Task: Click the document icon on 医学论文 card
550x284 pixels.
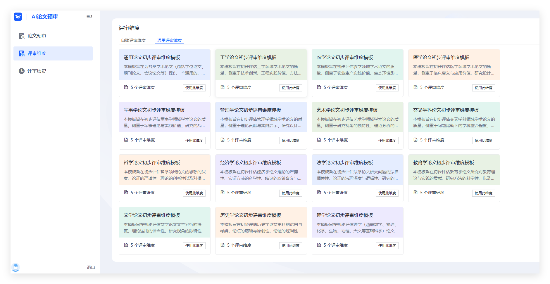Action: click(x=415, y=87)
